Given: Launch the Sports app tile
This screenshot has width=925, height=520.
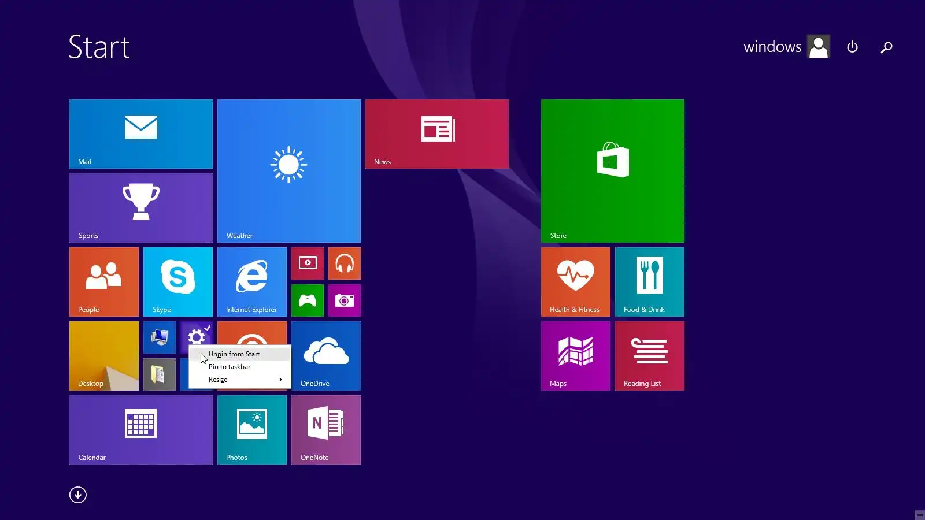Looking at the screenshot, I should click(x=141, y=208).
